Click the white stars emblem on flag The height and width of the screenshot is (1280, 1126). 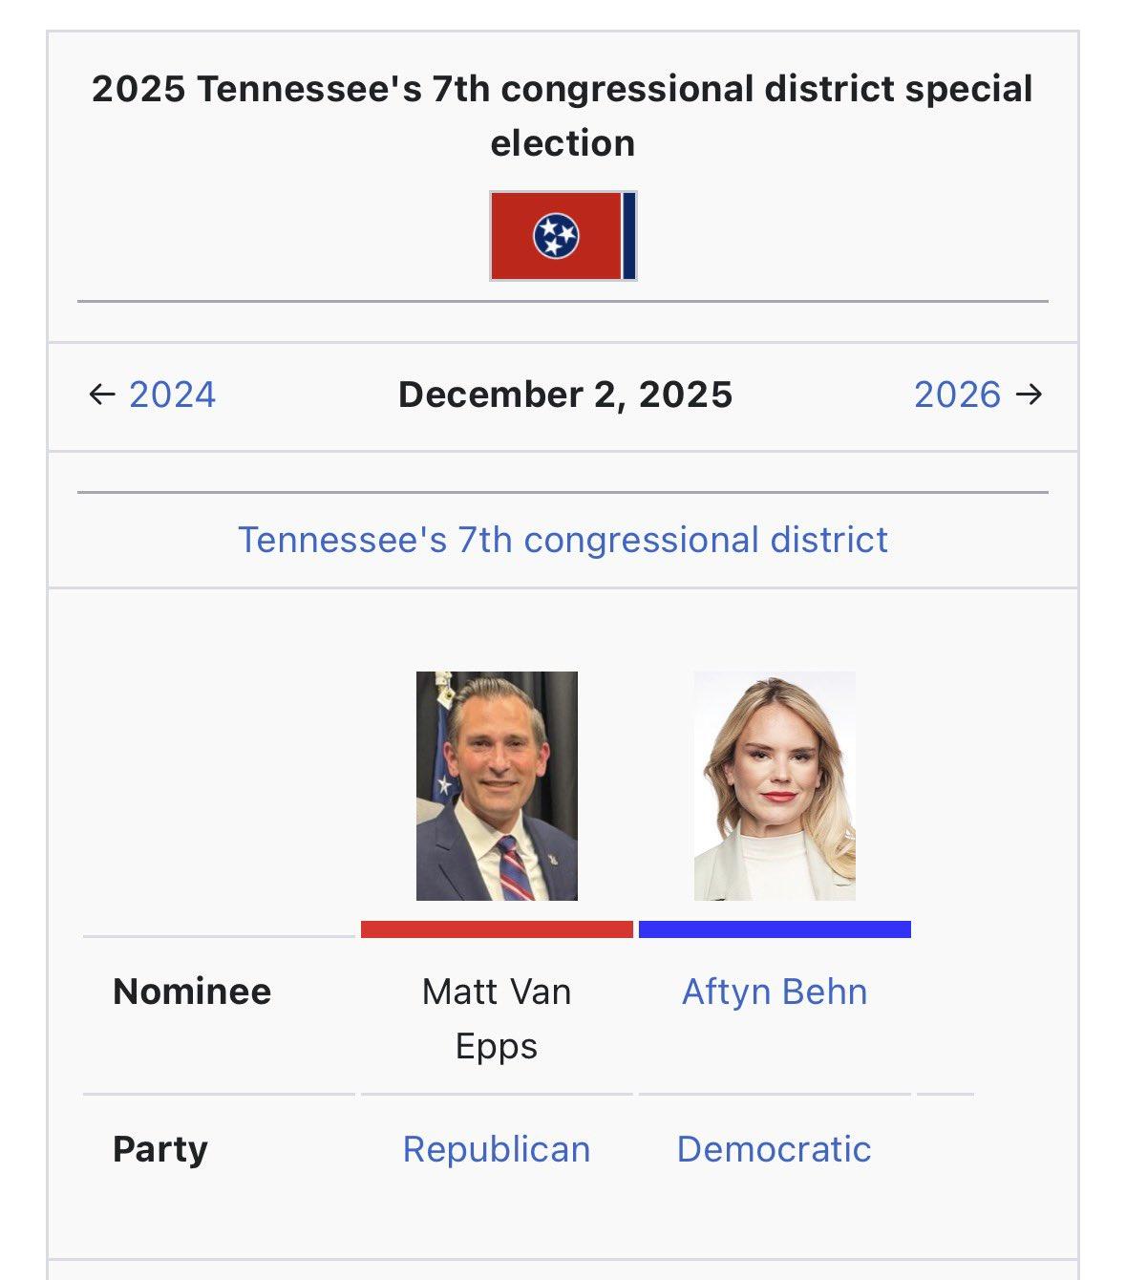(x=556, y=235)
